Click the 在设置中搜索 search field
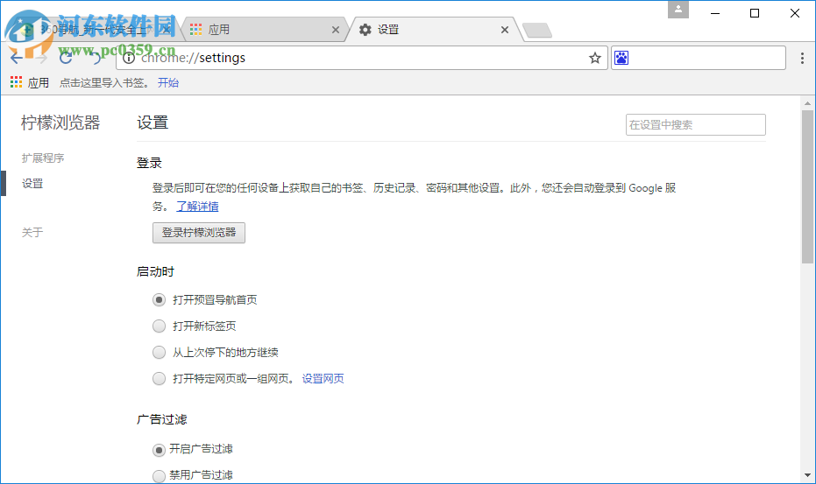Image resolution: width=816 pixels, height=484 pixels. click(695, 125)
